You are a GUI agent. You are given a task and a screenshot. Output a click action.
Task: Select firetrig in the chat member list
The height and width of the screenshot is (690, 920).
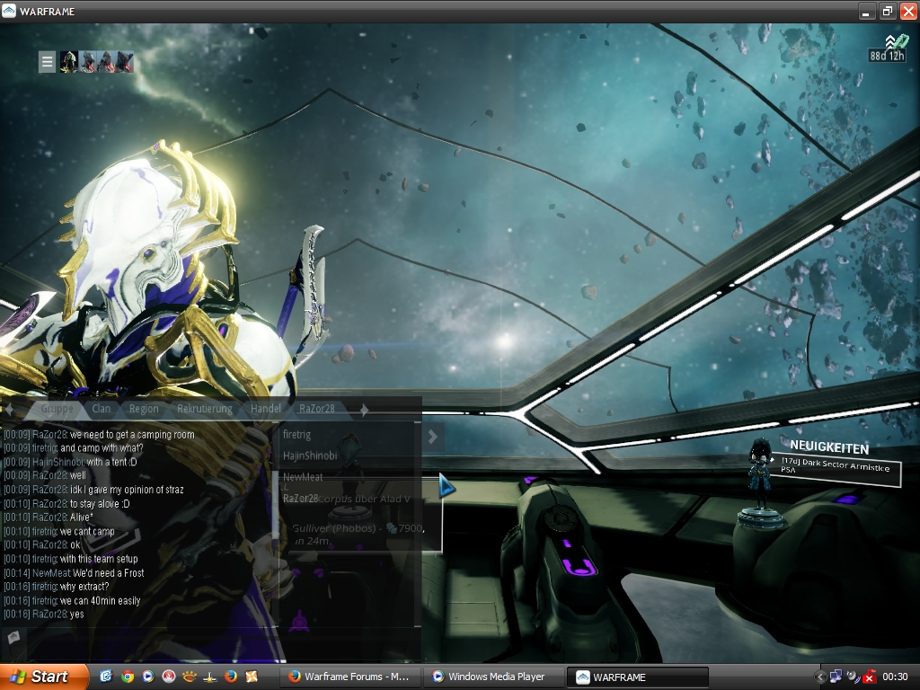[x=296, y=435]
